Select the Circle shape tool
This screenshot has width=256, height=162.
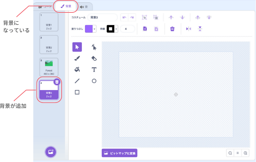tap(94, 81)
